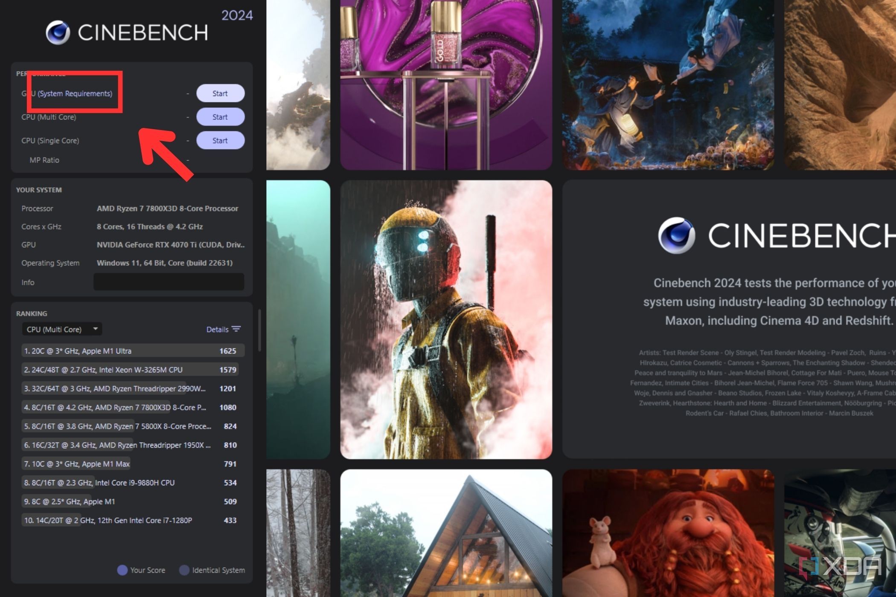Click the Identical System legend dot

click(184, 570)
